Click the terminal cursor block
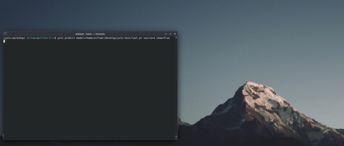344x146 pixels. click(x=4, y=41)
